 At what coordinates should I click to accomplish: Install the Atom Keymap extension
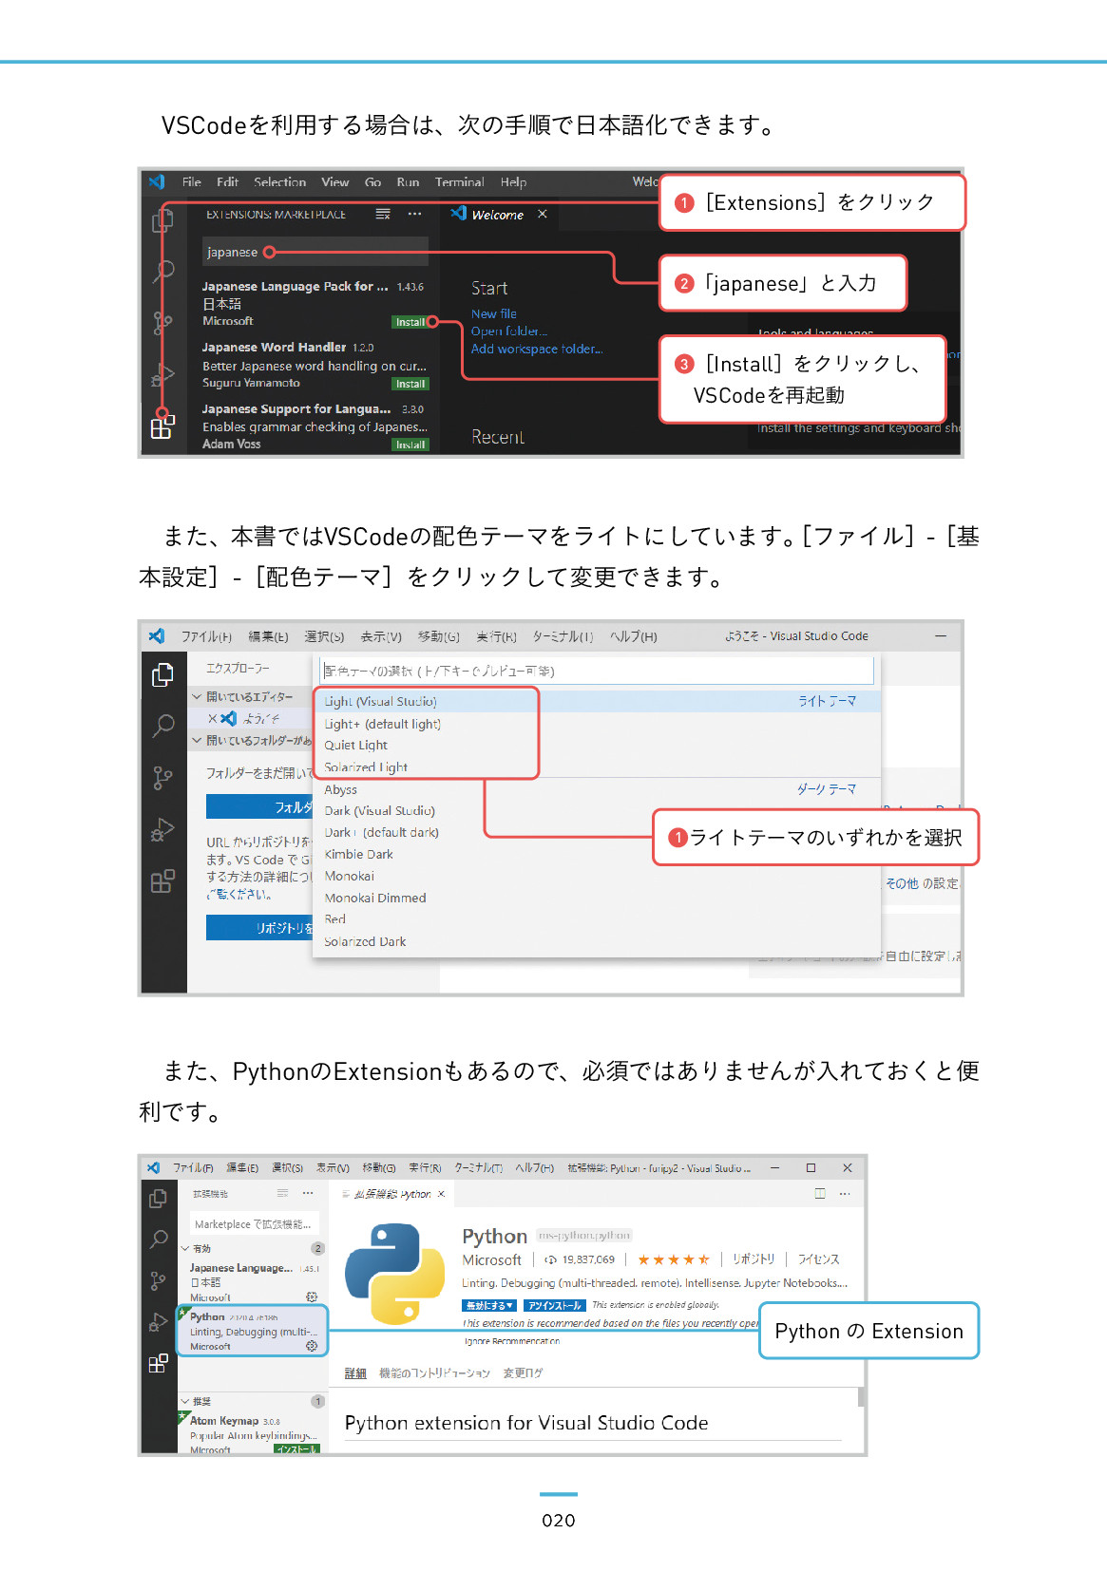296,1449
